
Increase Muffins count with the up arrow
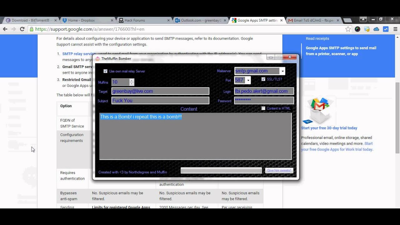[132, 80]
